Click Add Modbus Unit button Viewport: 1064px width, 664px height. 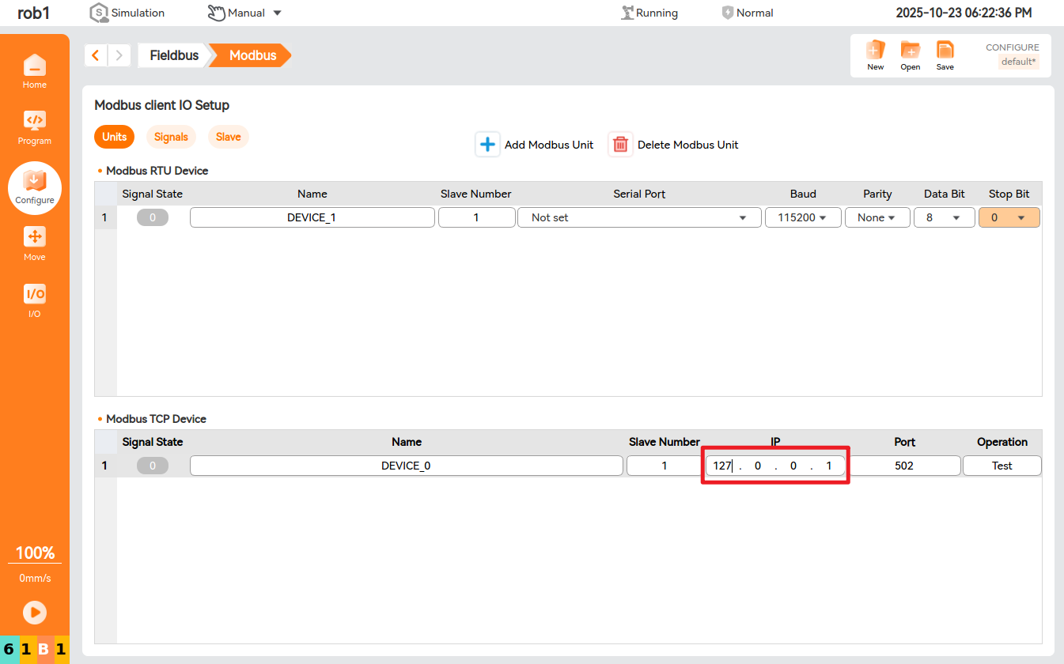tap(536, 145)
